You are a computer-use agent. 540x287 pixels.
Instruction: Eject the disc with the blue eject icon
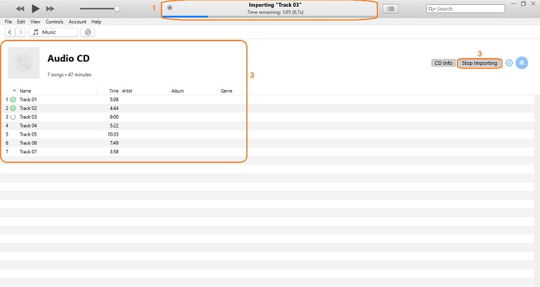522,63
